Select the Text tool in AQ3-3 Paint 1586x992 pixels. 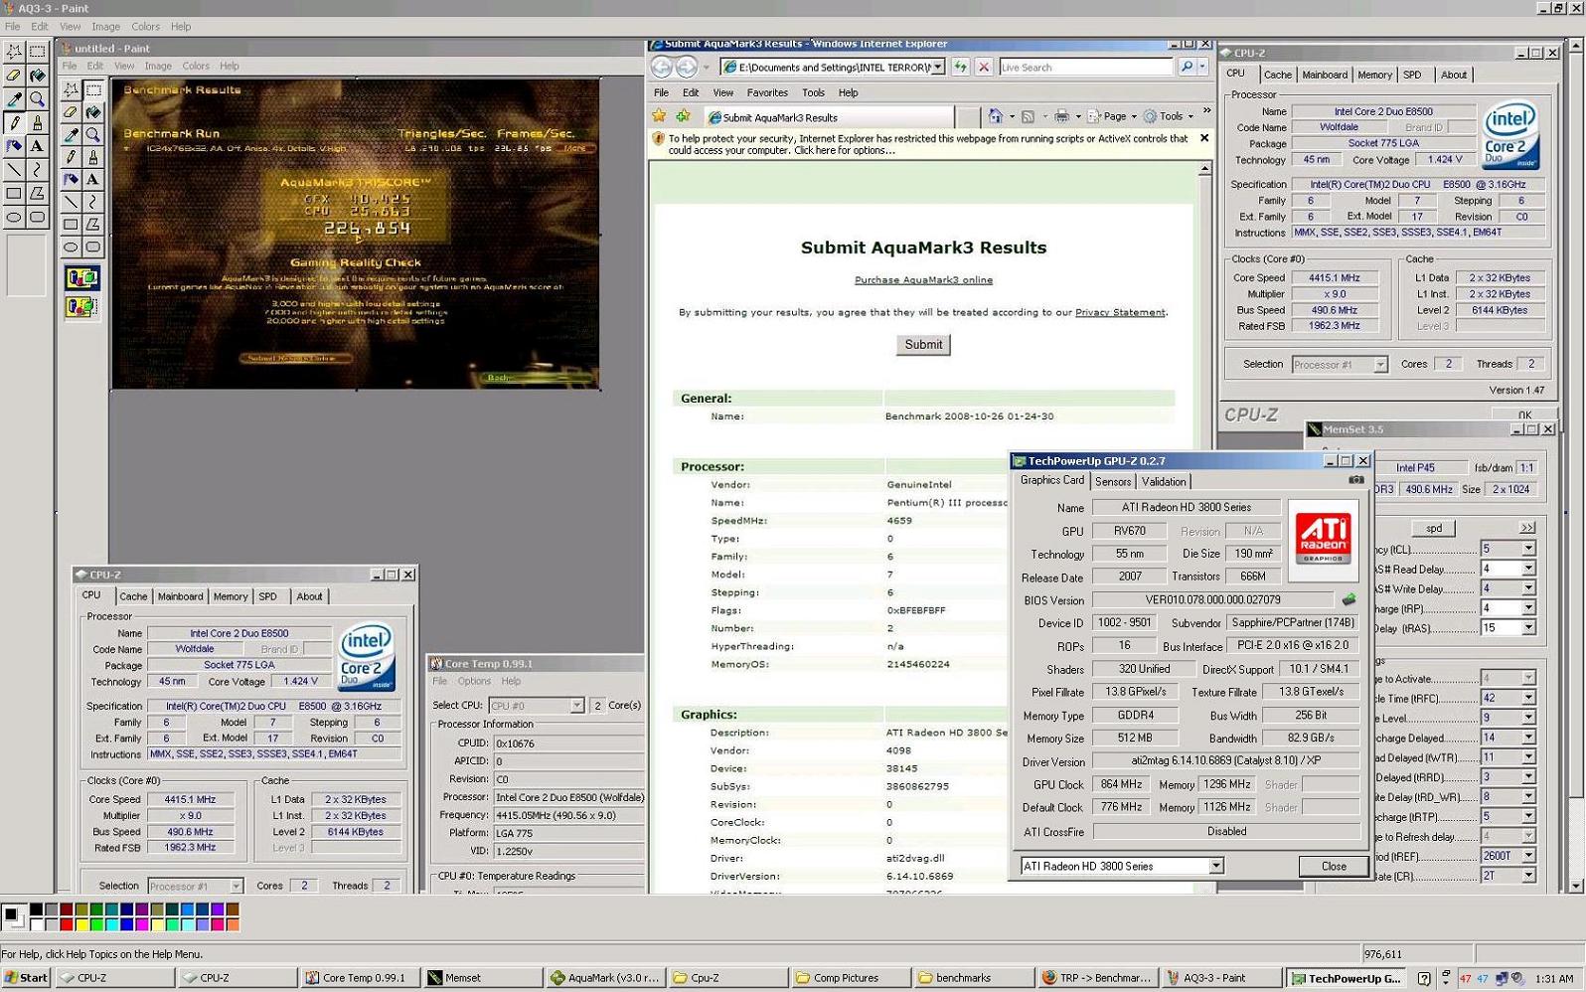[x=37, y=146]
